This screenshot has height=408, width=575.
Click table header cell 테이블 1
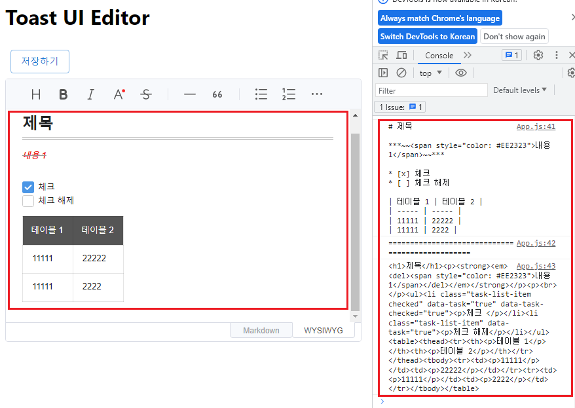tap(48, 231)
